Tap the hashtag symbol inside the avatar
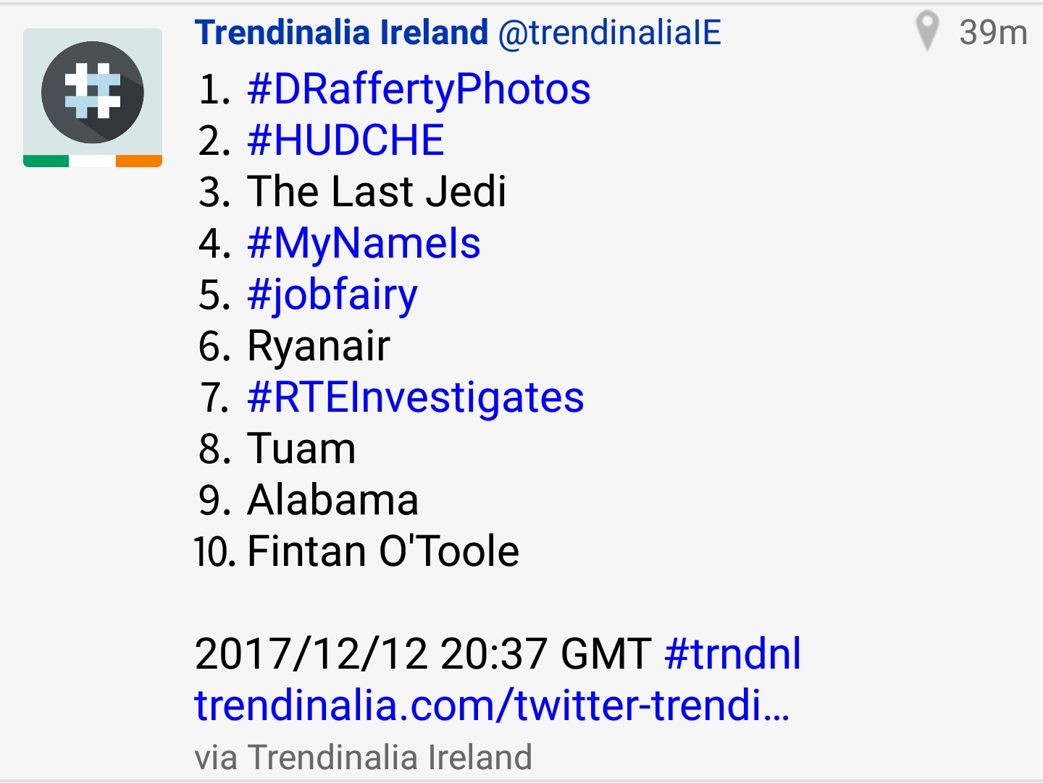Image resolution: width=1043 pixels, height=783 pixels. coord(93,91)
